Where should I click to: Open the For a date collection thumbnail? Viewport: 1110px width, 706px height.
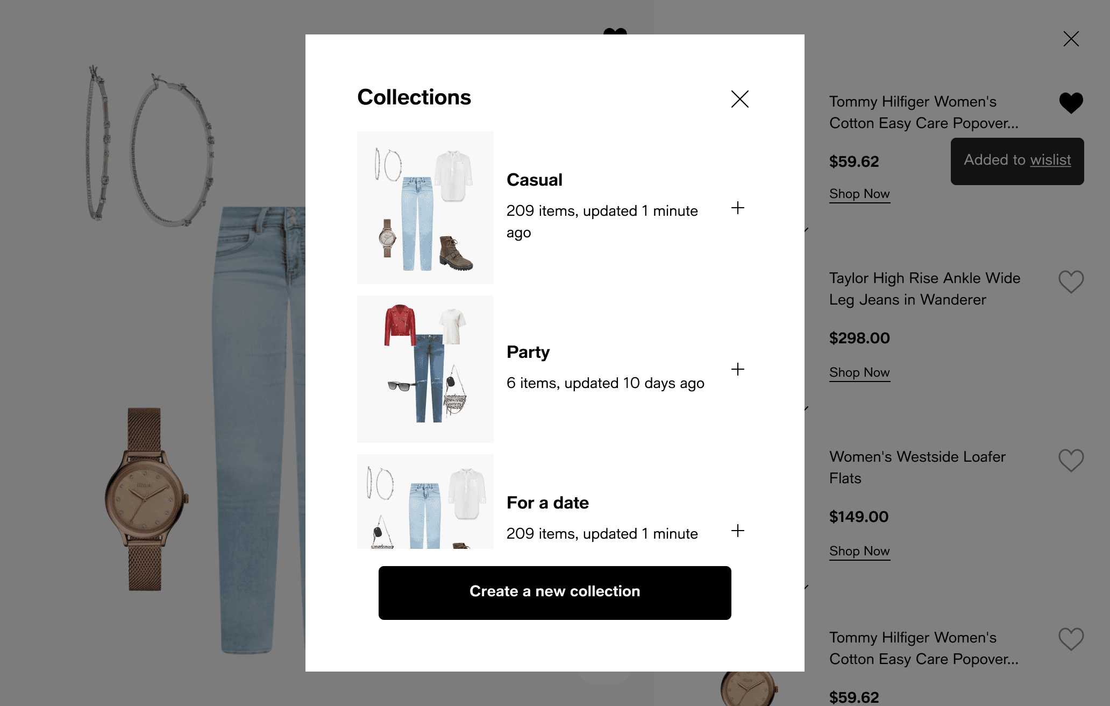425,502
